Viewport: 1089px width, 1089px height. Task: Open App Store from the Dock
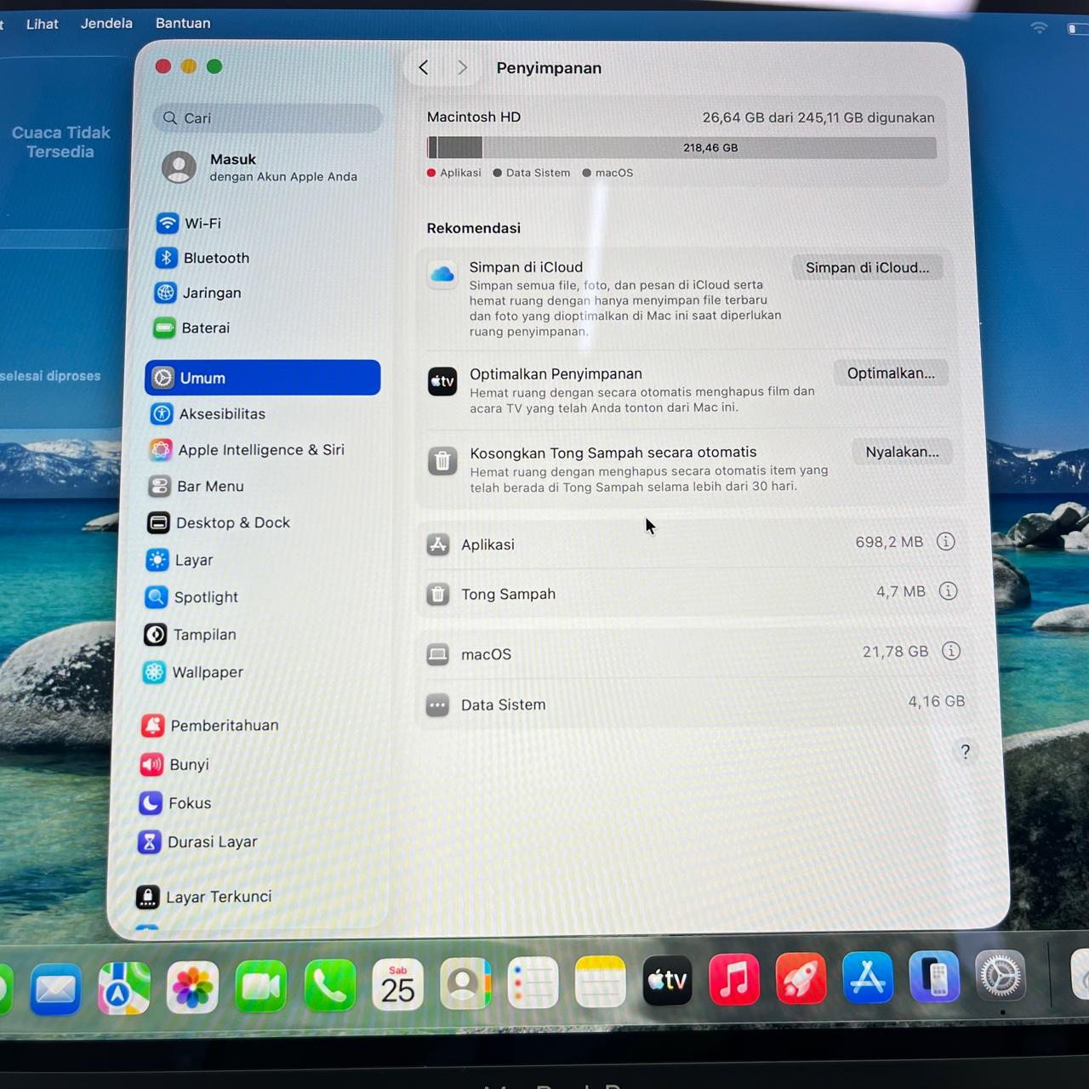pyautogui.click(x=868, y=977)
